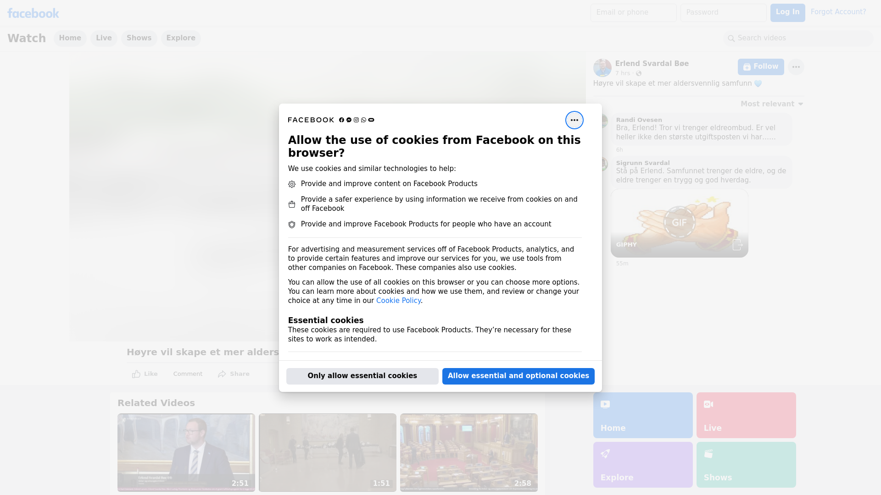Click Erlend Svardal Bøe name link
This screenshot has width=881, height=495.
coord(652,64)
